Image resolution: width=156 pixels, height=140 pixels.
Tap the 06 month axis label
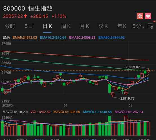coord(130,105)
